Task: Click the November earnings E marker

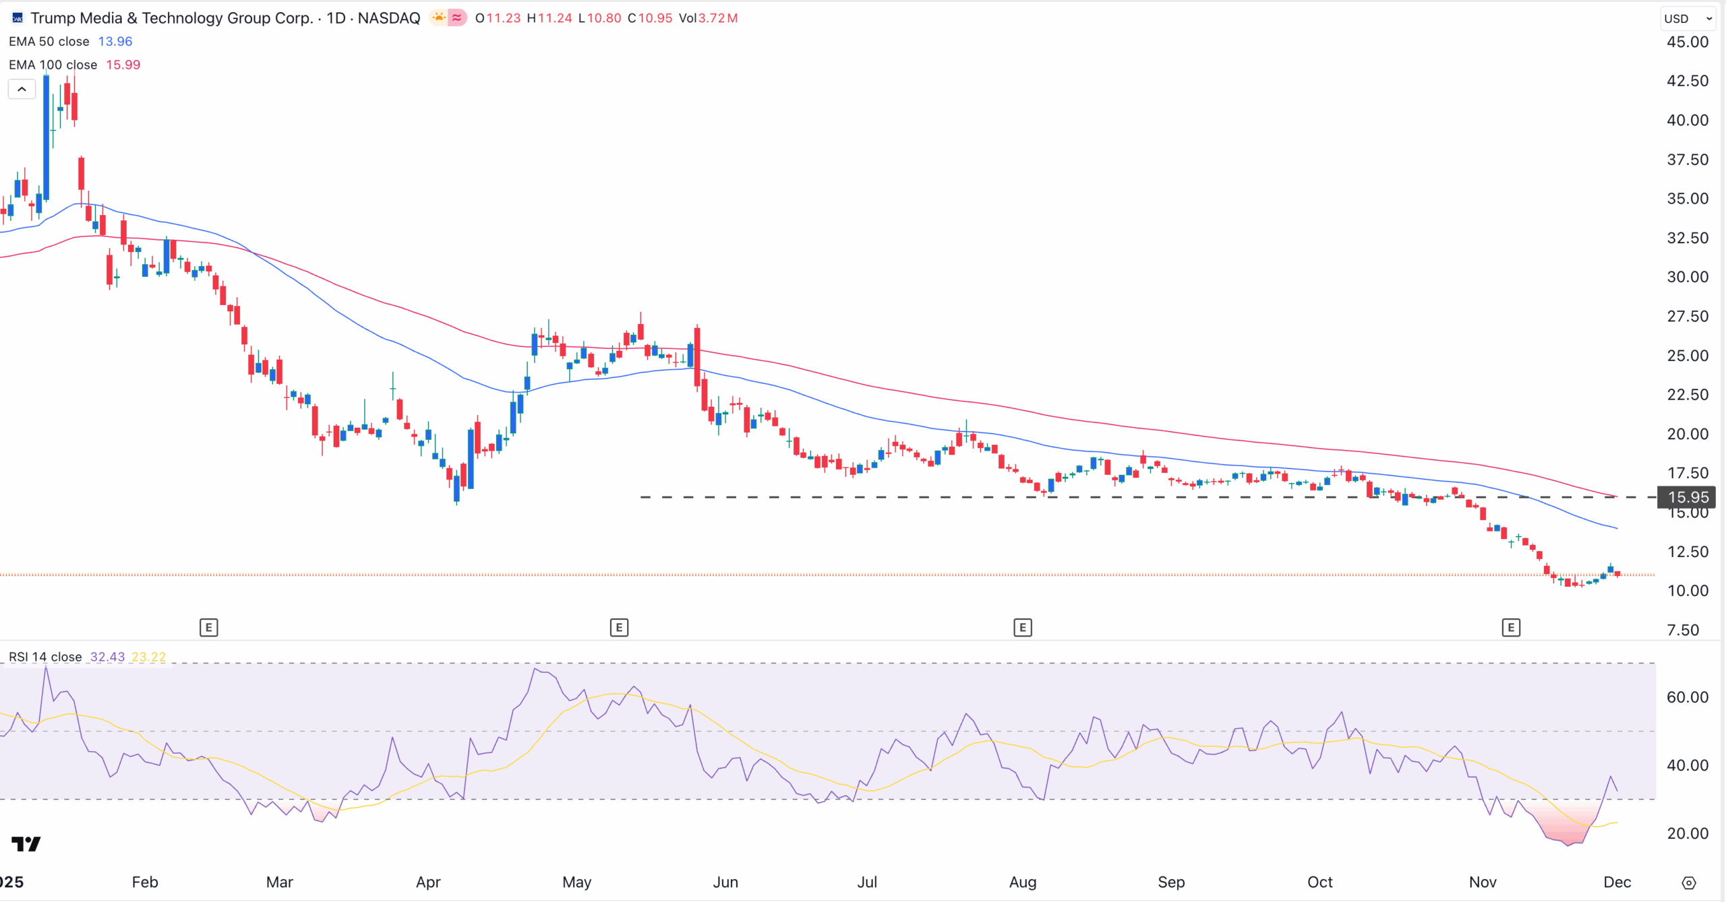Action: click(1511, 628)
